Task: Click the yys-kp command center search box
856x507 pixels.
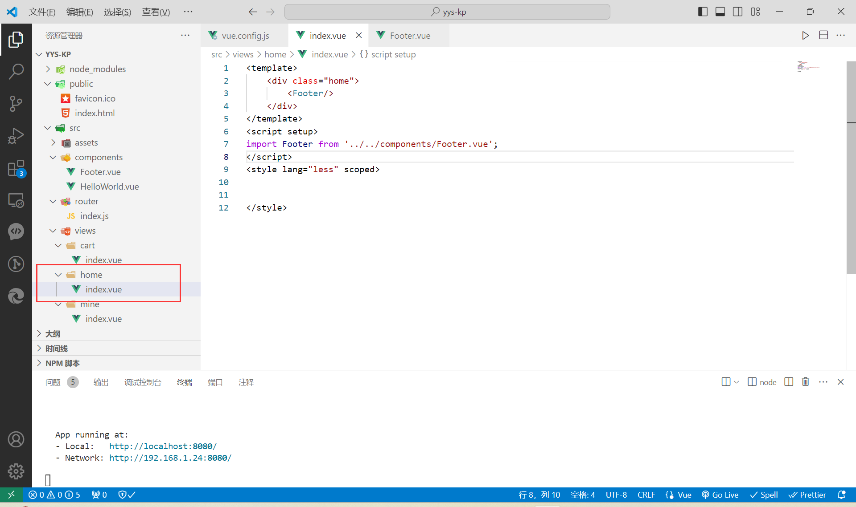Action: [447, 12]
